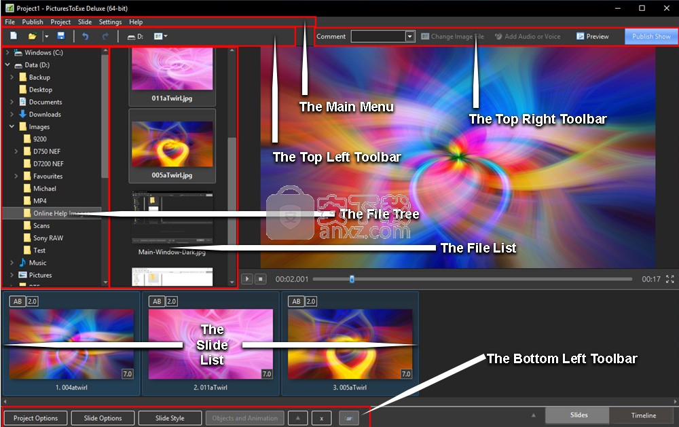Click the preview timeline slider handle

click(x=352, y=279)
